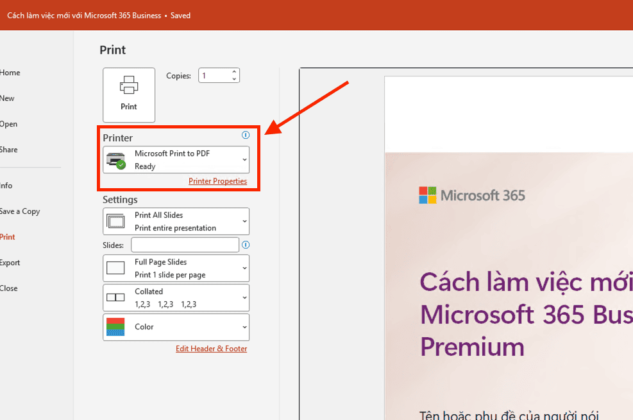Viewport: 633px width, 420px height.
Task: Increase the copies count by one
Action: pos(234,72)
